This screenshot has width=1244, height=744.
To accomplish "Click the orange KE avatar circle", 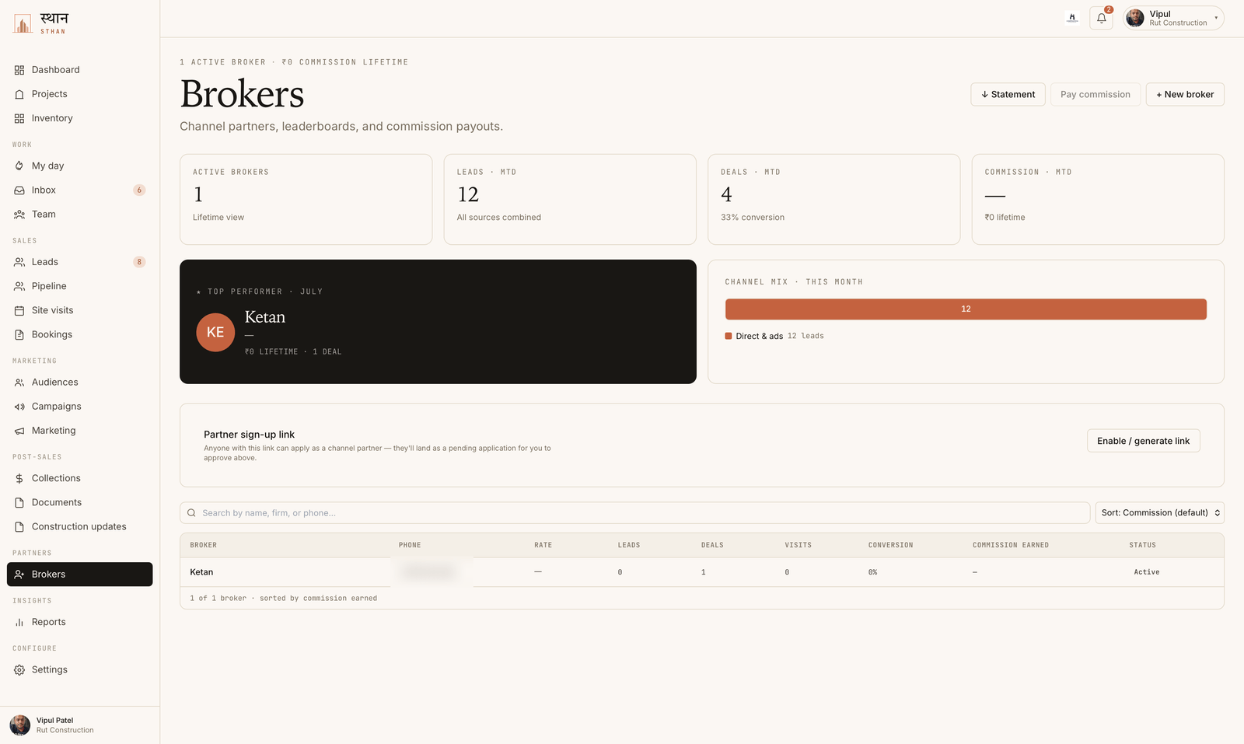I will pyautogui.click(x=215, y=333).
